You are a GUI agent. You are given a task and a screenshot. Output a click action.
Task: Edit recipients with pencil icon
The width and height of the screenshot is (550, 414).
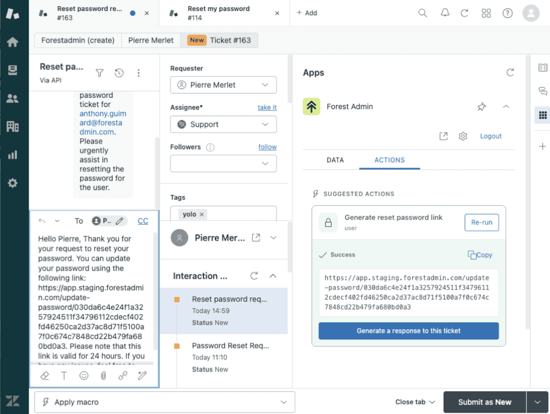120,221
